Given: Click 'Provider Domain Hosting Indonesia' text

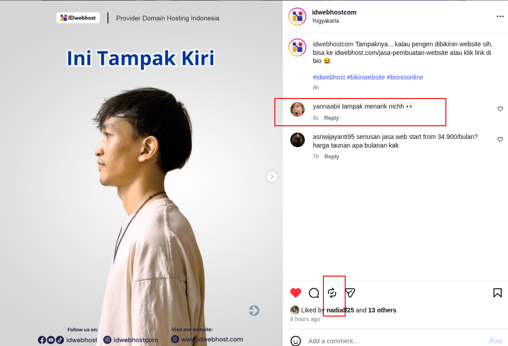Looking at the screenshot, I should click(x=167, y=18).
